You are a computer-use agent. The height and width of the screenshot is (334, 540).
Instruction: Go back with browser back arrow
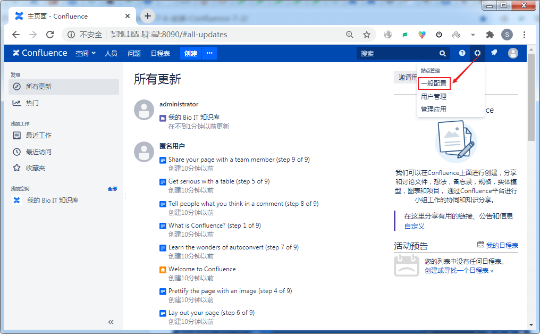click(16, 35)
